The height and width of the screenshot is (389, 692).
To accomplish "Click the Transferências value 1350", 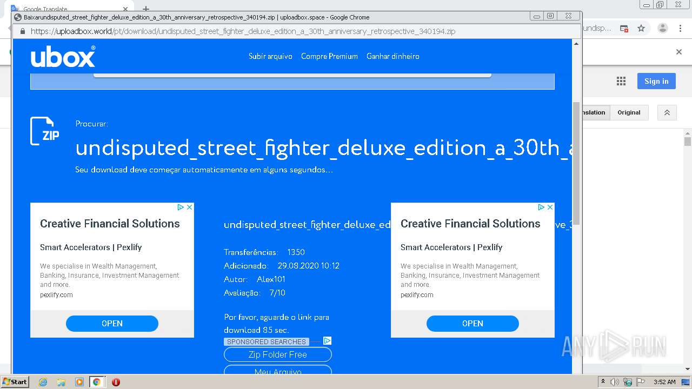I will pyautogui.click(x=296, y=252).
